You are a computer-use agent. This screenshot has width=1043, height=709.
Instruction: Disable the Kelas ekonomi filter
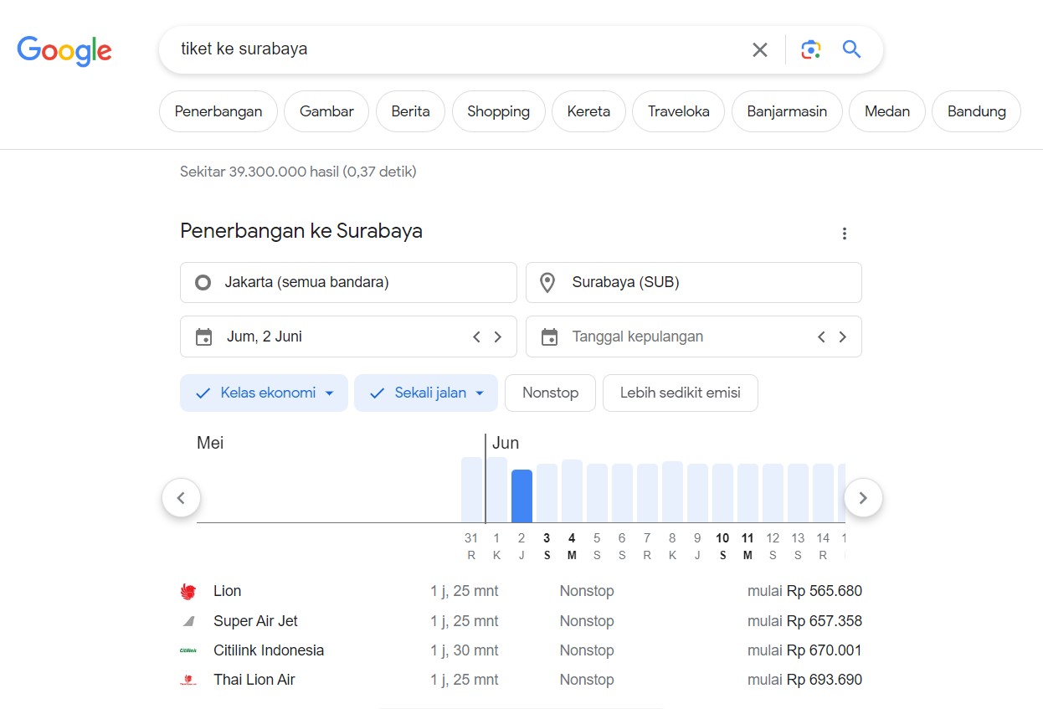point(264,393)
